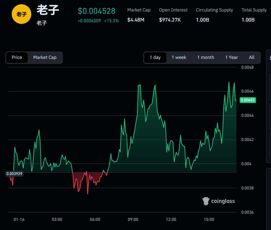Screen dimensions: 271x230
Task: Switch chart to Market Cap view
Action: (45, 57)
